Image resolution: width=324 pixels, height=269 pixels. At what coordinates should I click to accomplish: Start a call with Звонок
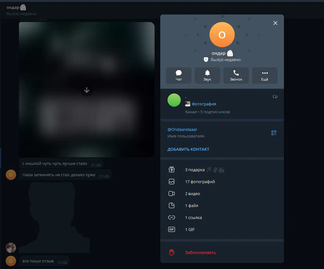[236, 76]
